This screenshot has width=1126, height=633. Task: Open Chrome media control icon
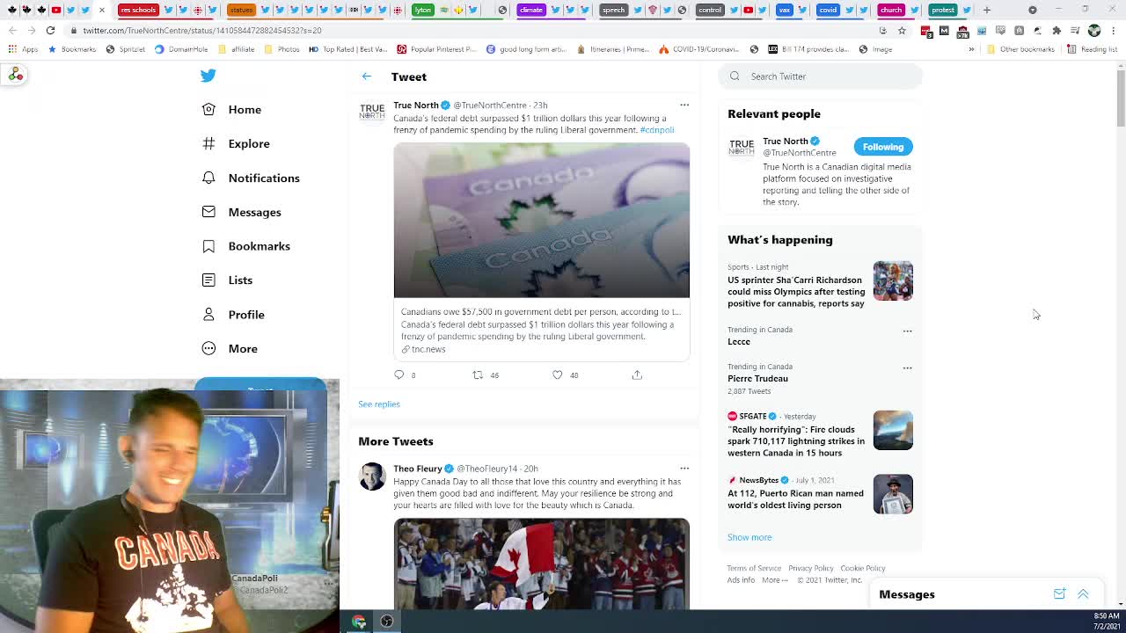1075,30
